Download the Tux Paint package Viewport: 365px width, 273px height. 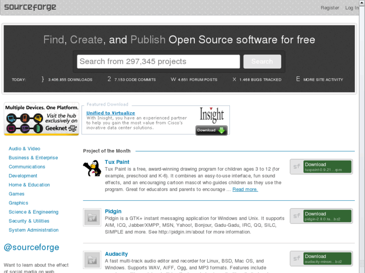[321, 167]
